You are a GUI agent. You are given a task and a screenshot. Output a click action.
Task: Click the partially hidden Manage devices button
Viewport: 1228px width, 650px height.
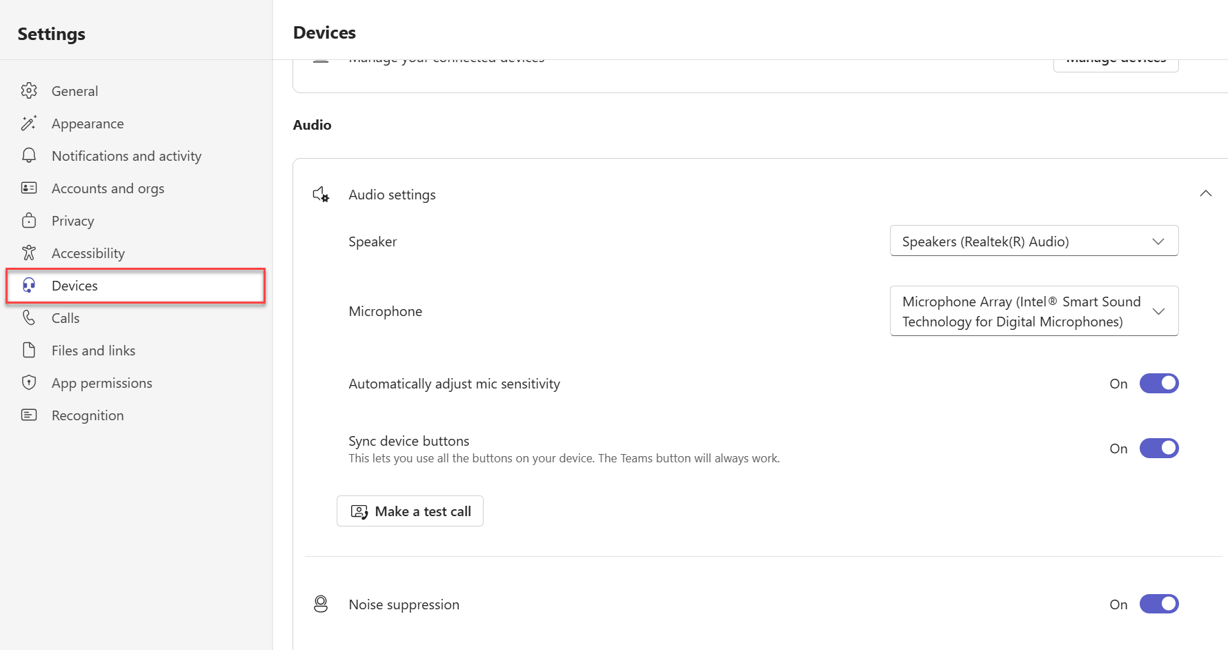pyautogui.click(x=1116, y=64)
